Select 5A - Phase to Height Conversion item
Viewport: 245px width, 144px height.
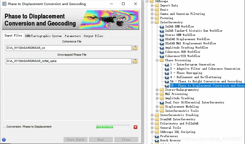tap(206, 82)
